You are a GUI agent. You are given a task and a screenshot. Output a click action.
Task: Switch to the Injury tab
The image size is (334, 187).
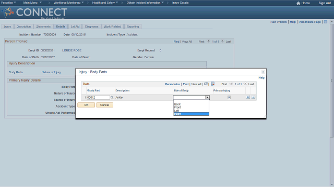point(8,26)
